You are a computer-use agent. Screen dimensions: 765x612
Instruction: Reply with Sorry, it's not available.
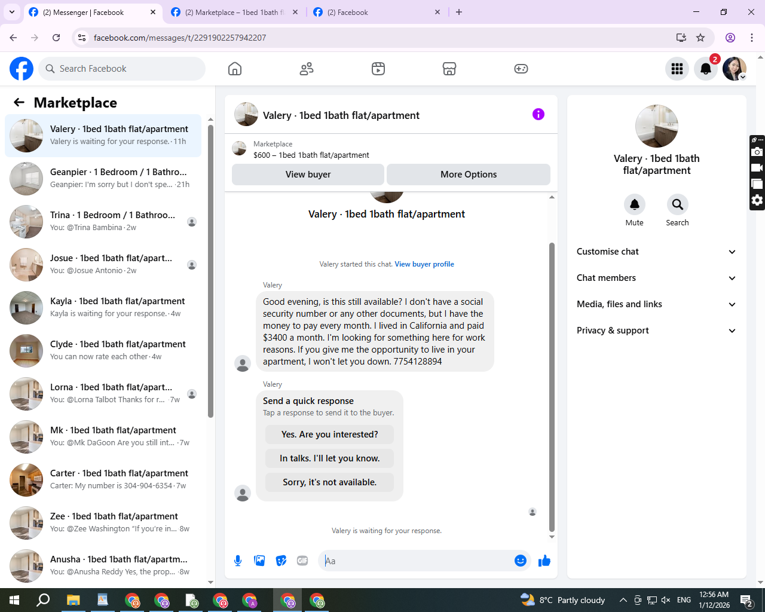pyautogui.click(x=330, y=482)
